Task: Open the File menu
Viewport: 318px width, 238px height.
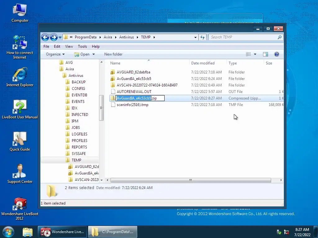Action: click(x=46, y=46)
